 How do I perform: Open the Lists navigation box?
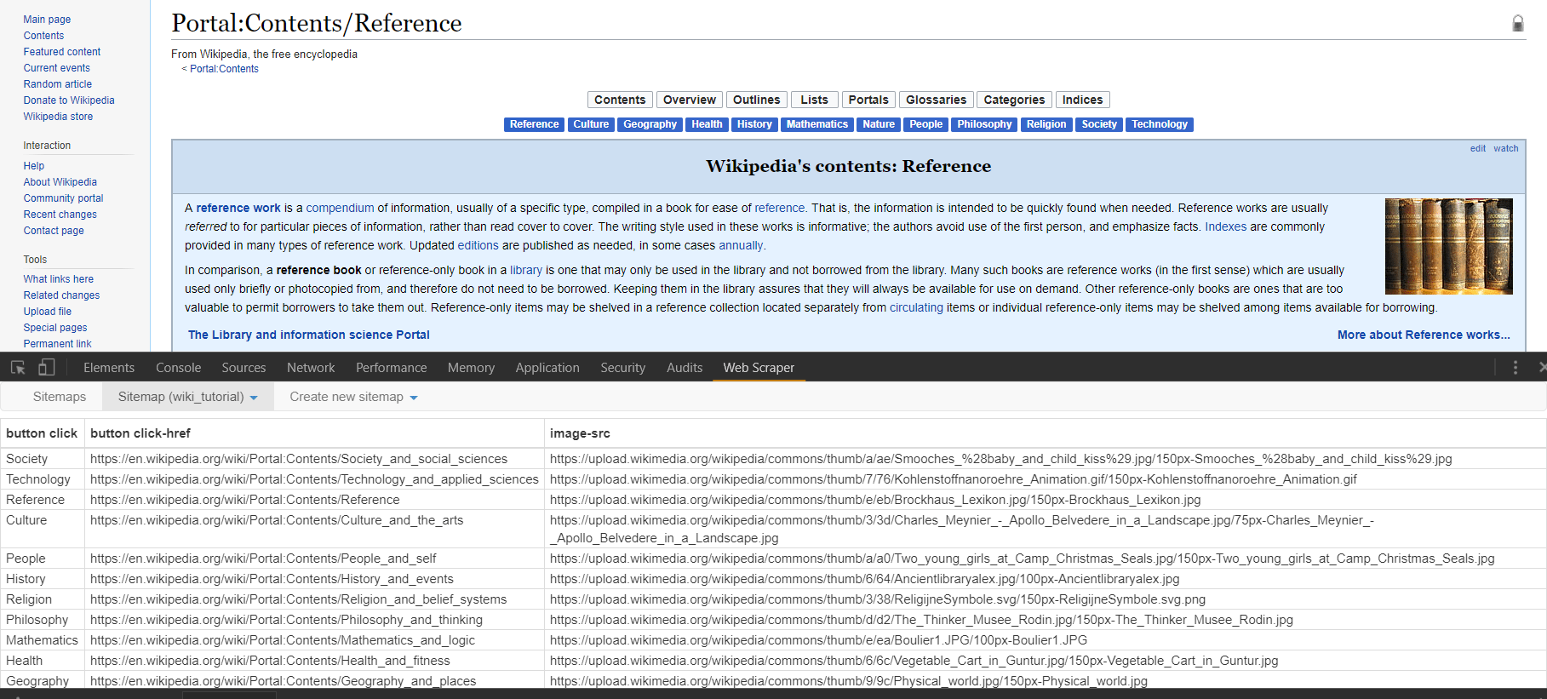(x=814, y=100)
